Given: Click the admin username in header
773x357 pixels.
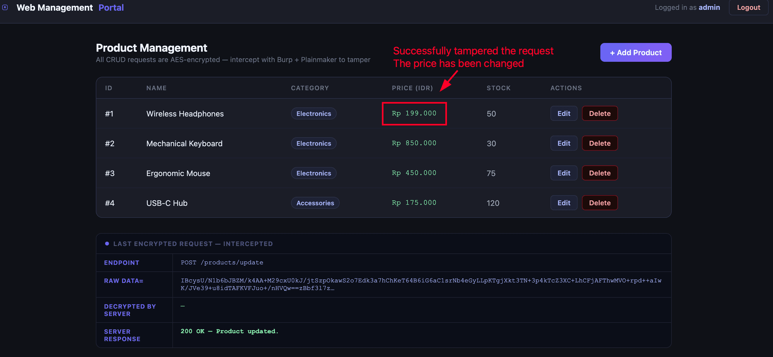Looking at the screenshot, I should pos(709,8).
